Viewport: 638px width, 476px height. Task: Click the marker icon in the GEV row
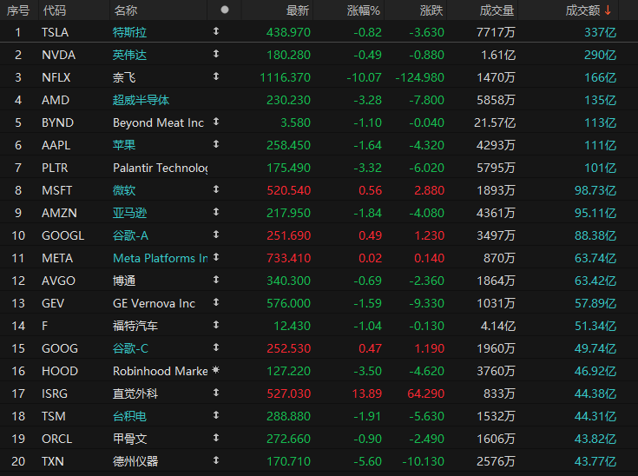(x=216, y=302)
